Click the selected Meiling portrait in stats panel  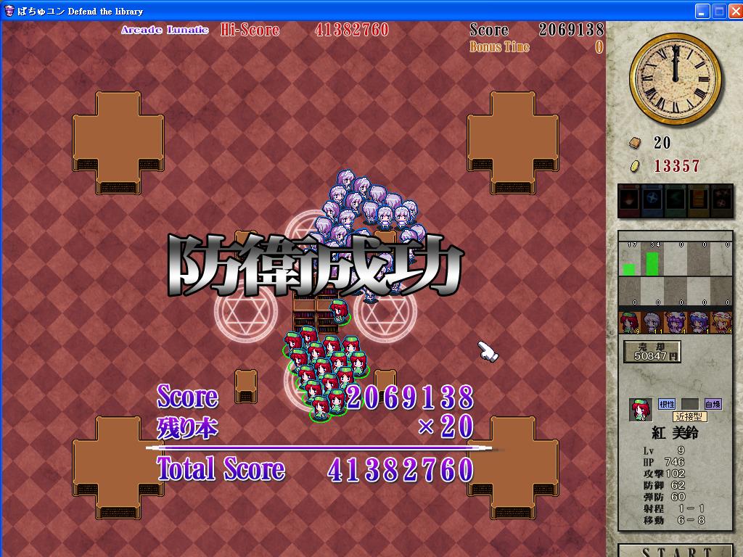[x=640, y=410]
